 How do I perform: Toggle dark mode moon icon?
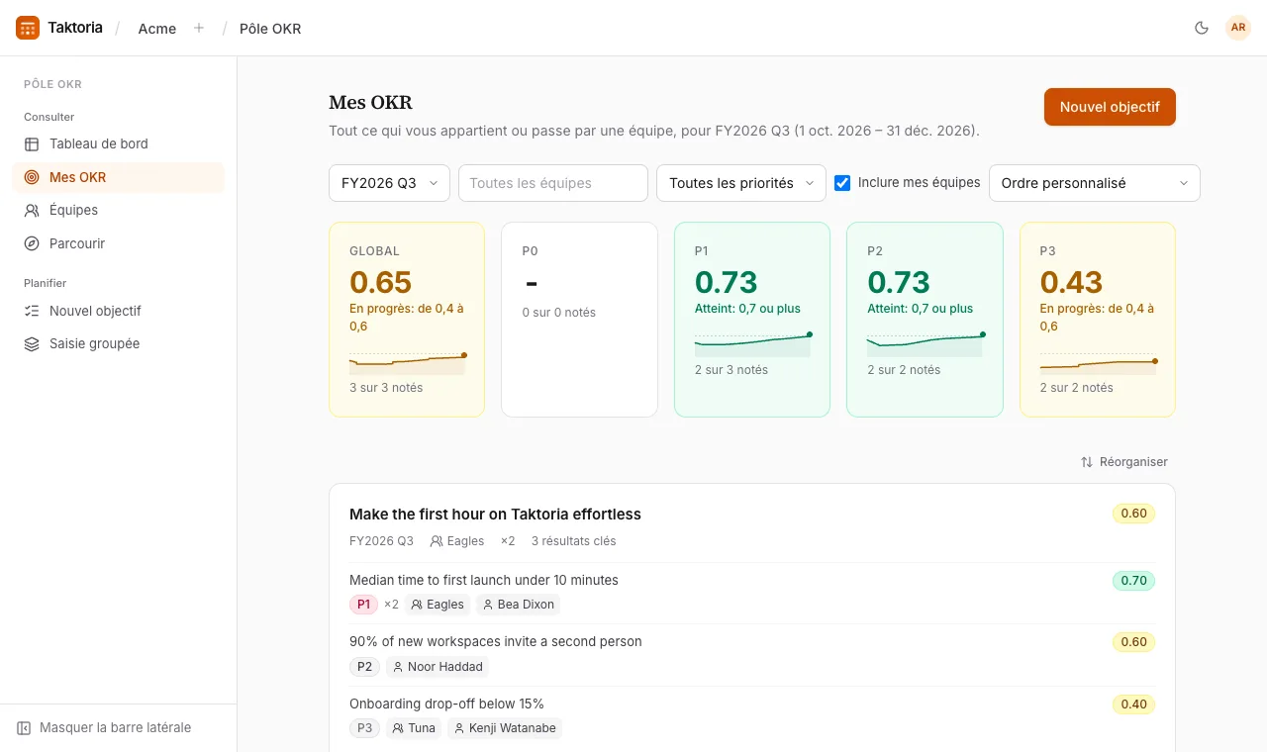point(1202,28)
